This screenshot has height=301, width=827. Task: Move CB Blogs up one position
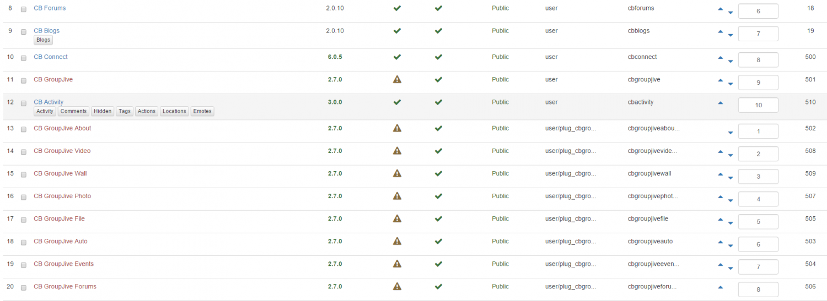point(720,31)
